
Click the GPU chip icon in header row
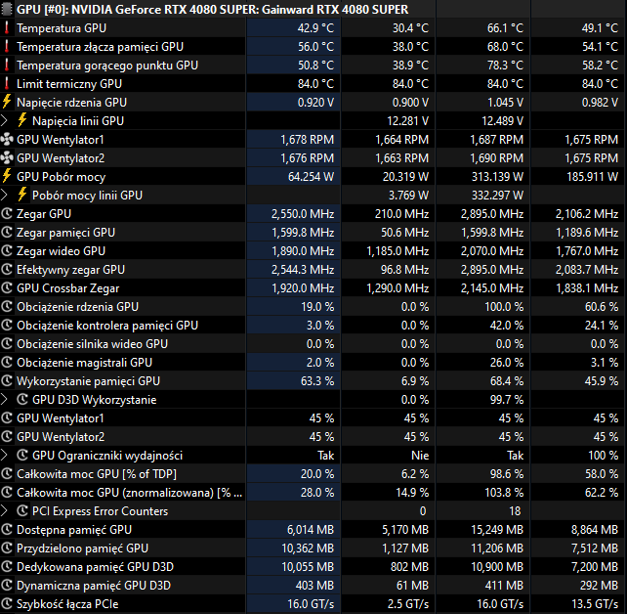(x=7, y=9)
